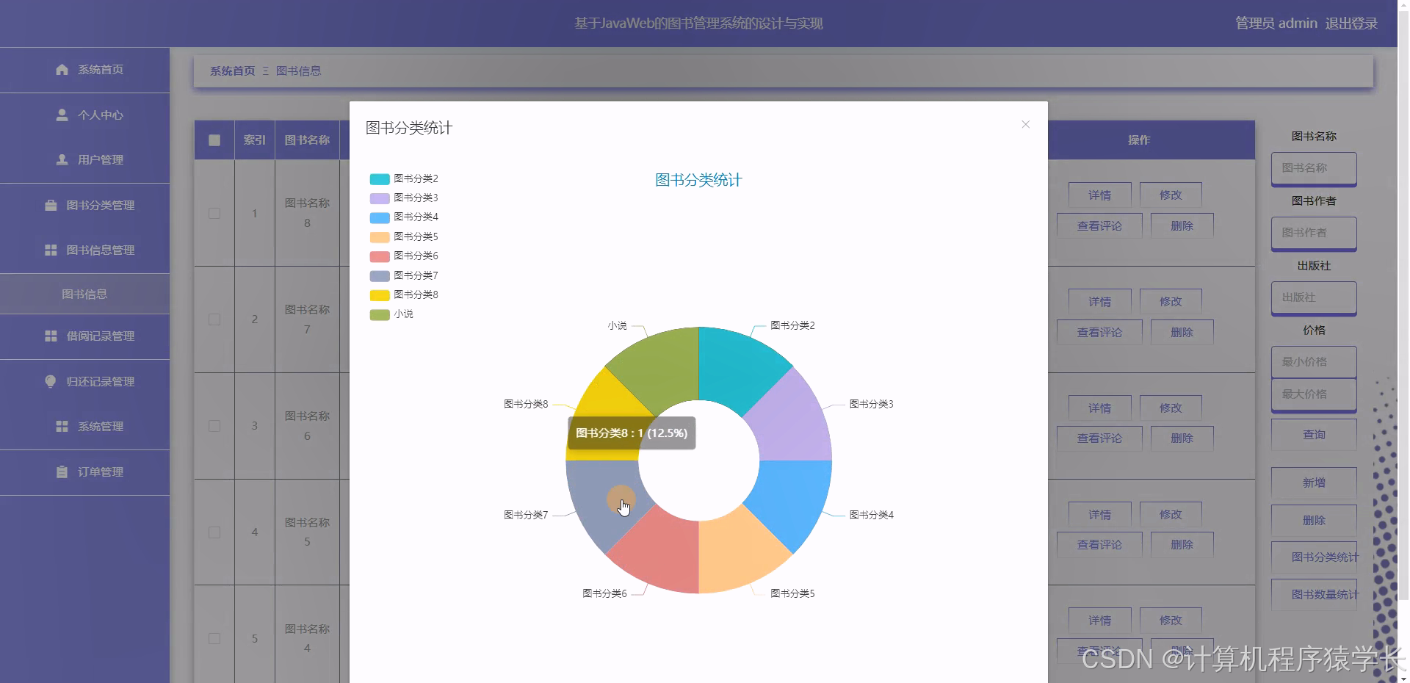
Task: Select the 系统首页 home icon in sidebar
Action: click(62, 69)
